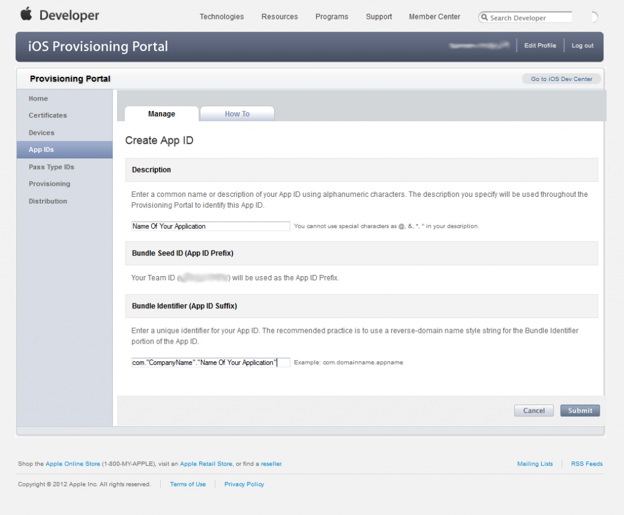Click the 'Create App ID' heading

pyautogui.click(x=159, y=140)
